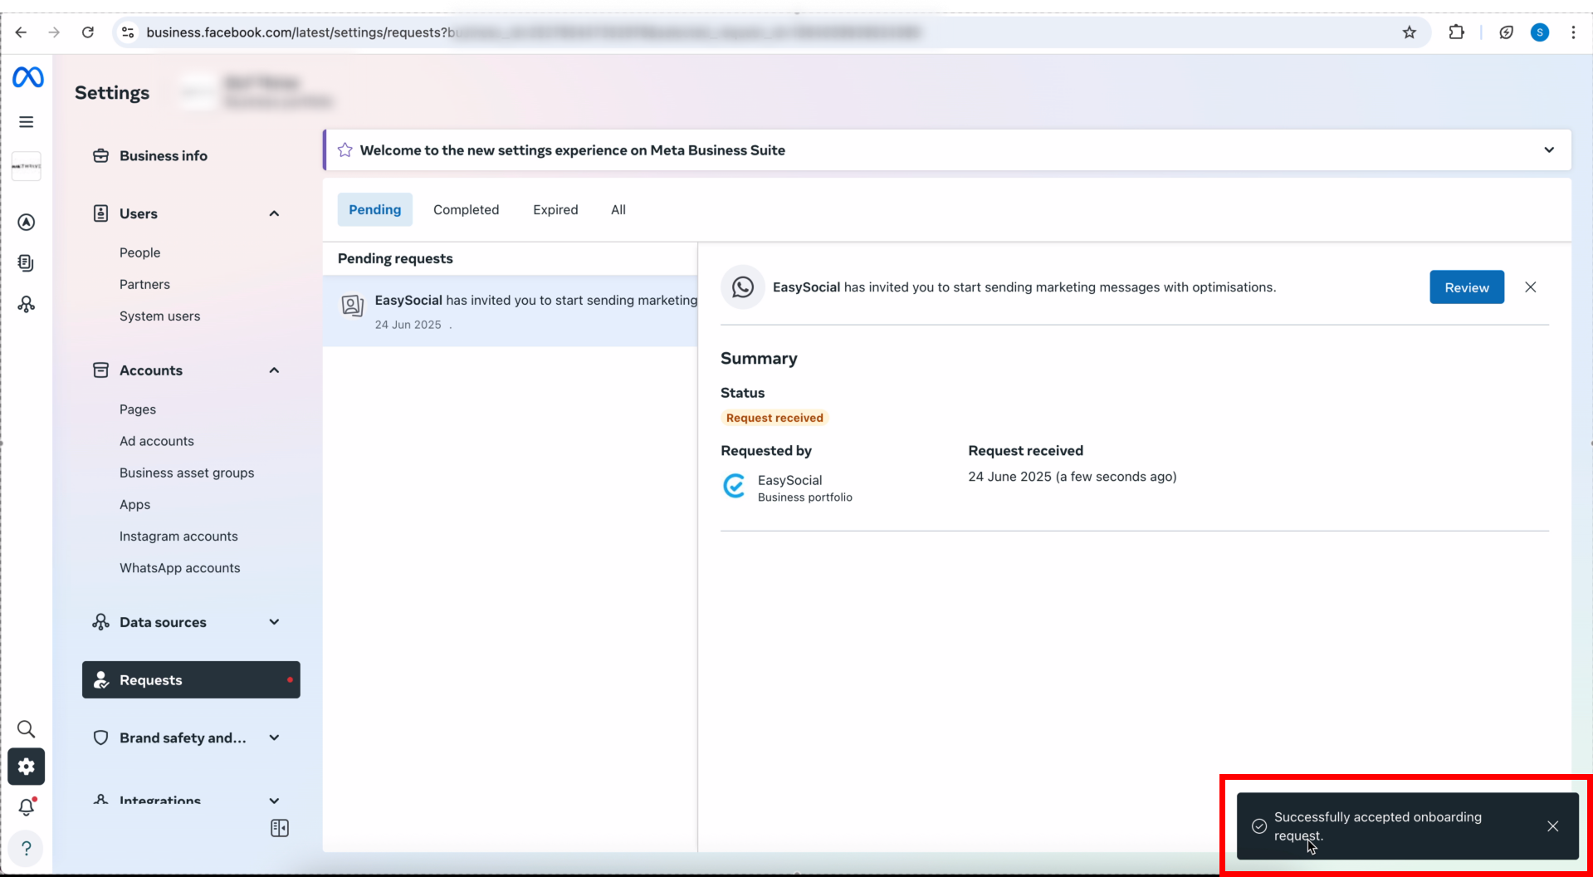
Task: Click the Meta logo icon
Action: 27,77
